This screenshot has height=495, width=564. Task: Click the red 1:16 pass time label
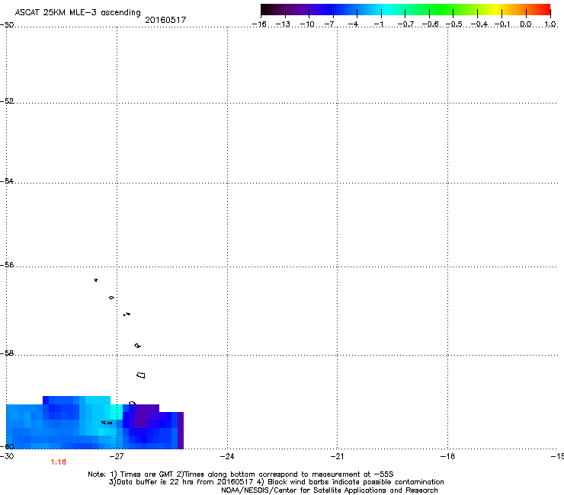[58, 462]
